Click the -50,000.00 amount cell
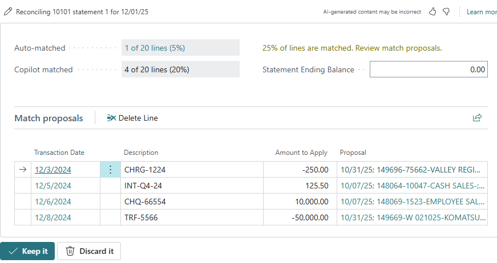This screenshot has height=263, width=497. point(300,217)
